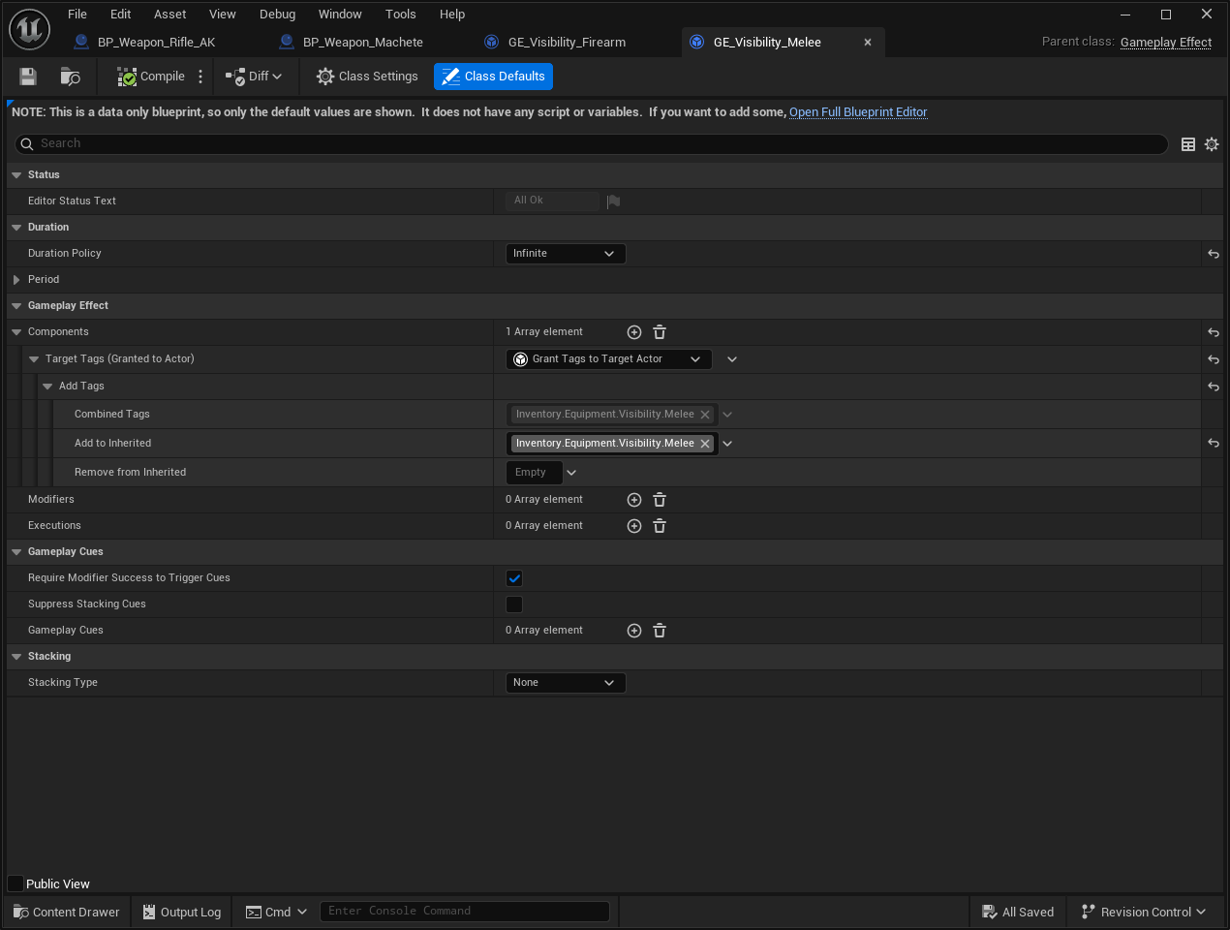Switch to the GE_Visibility_Firearm tab
The width and height of the screenshot is (1230, 930).
[565, 42]
